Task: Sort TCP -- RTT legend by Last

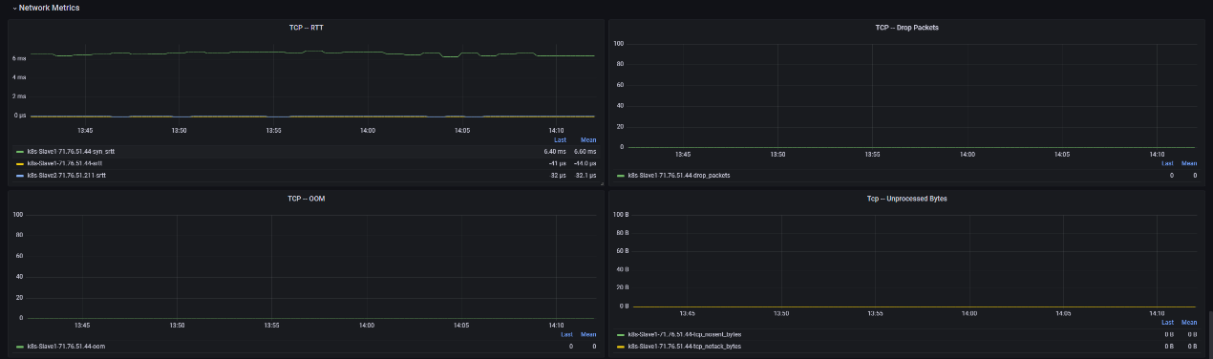Action: point(560,139)
